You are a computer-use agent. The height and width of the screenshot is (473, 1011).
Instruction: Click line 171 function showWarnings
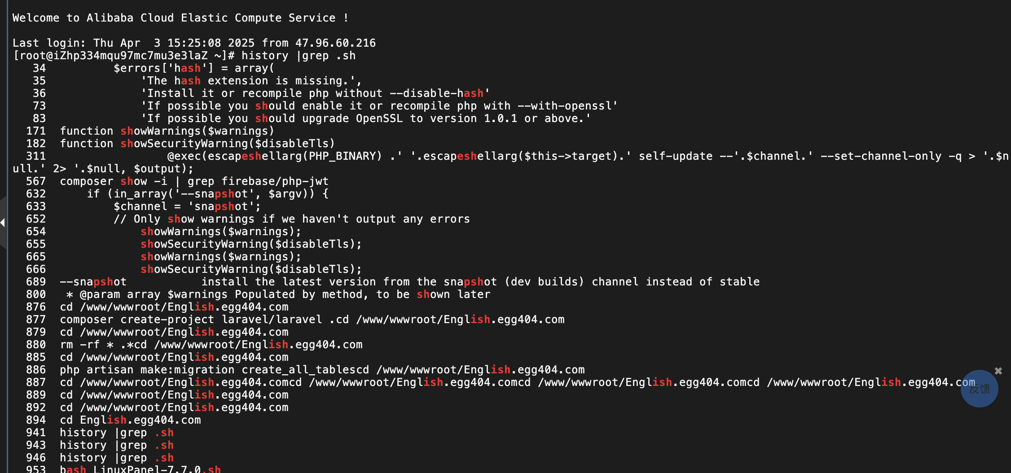(x=167, y=131)
